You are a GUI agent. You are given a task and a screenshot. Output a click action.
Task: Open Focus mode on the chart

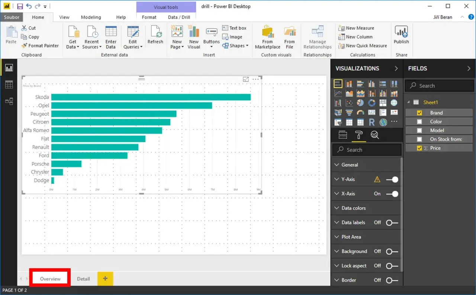pos(246,79)
